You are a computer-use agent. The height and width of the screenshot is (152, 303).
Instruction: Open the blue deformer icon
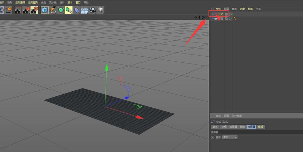77,10
